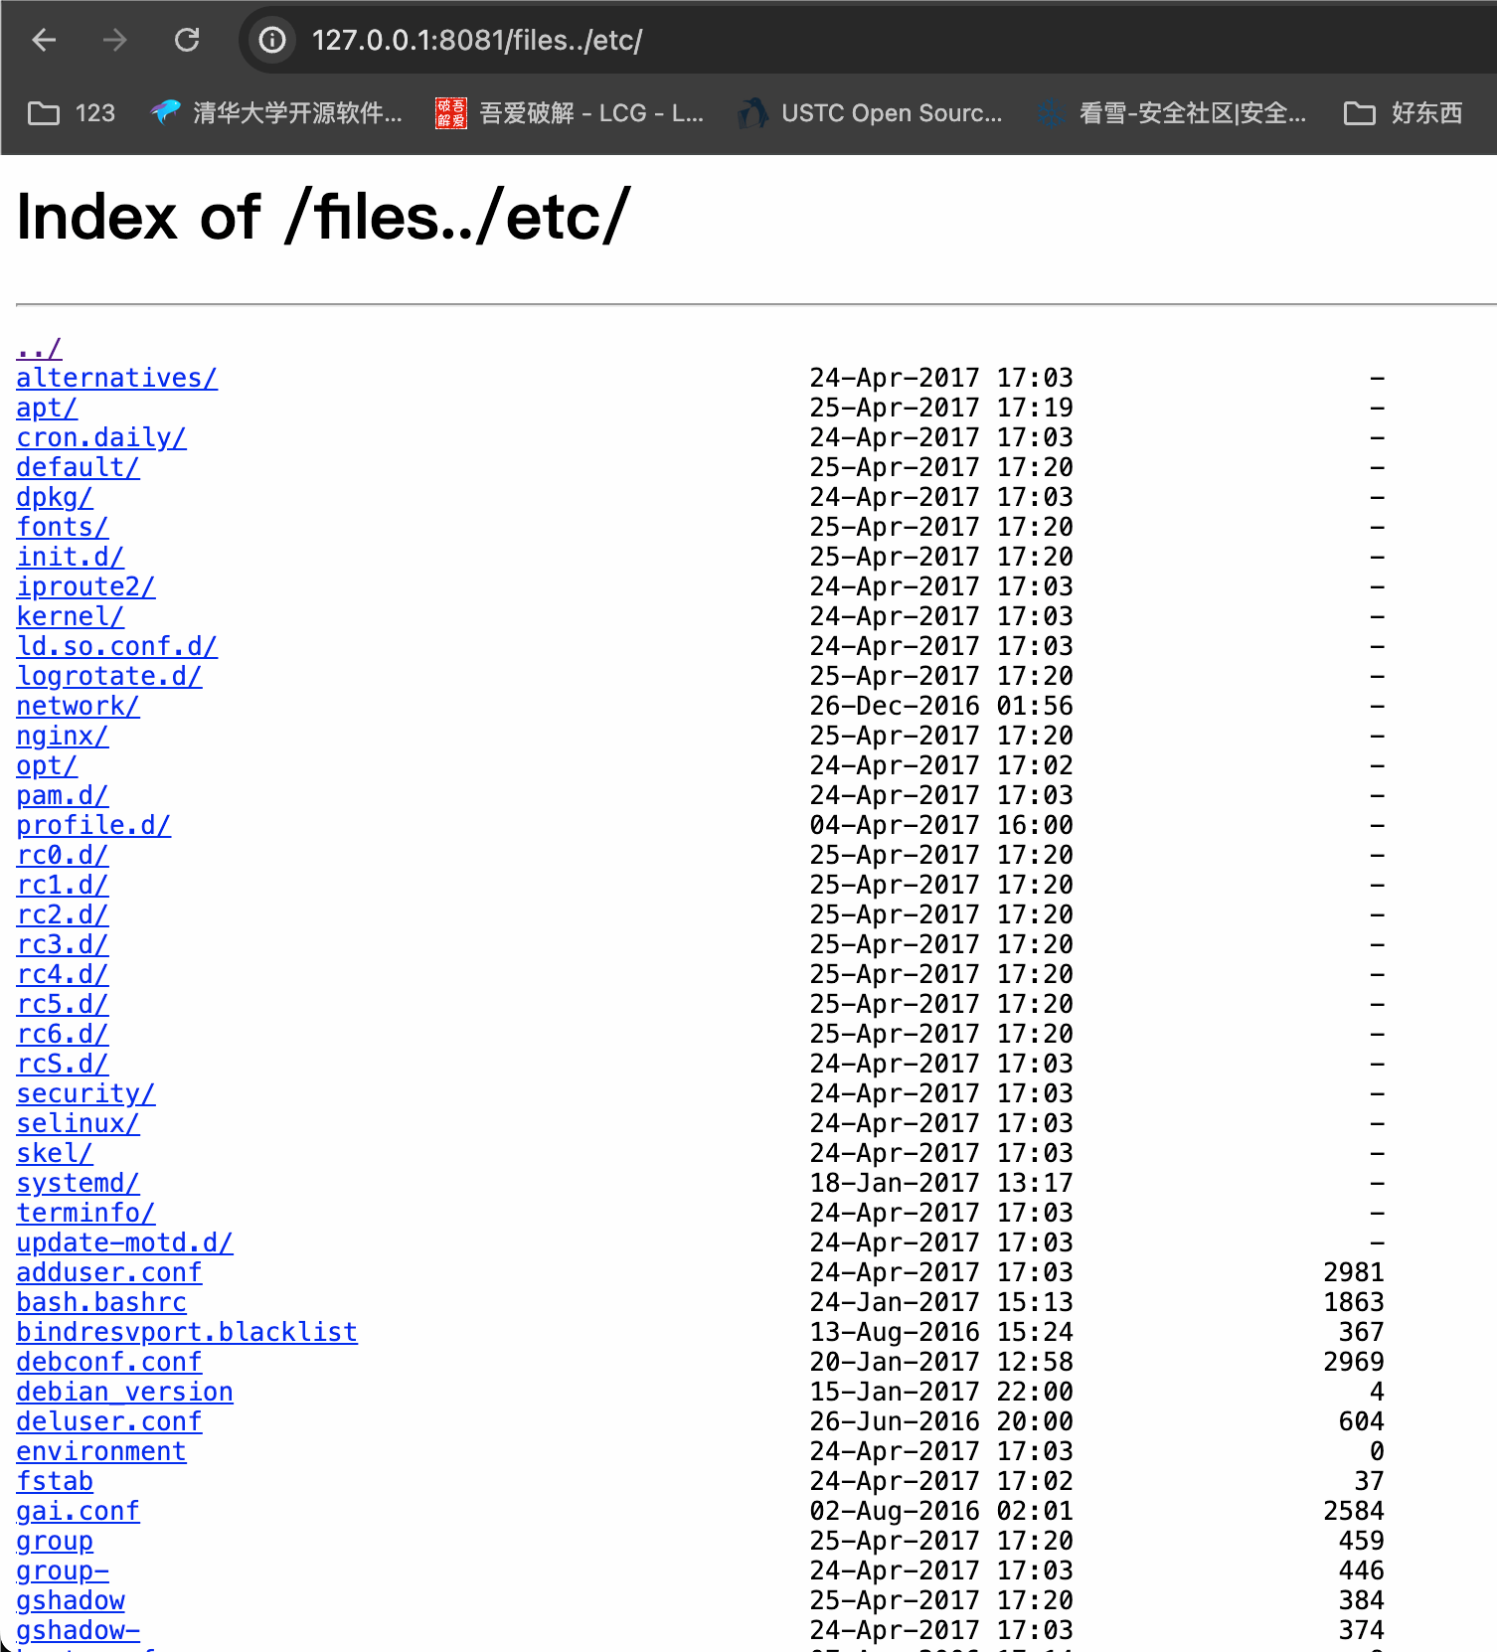The image size is (1497, 1652).
Task: Open the group file link
Action: 55,1541
